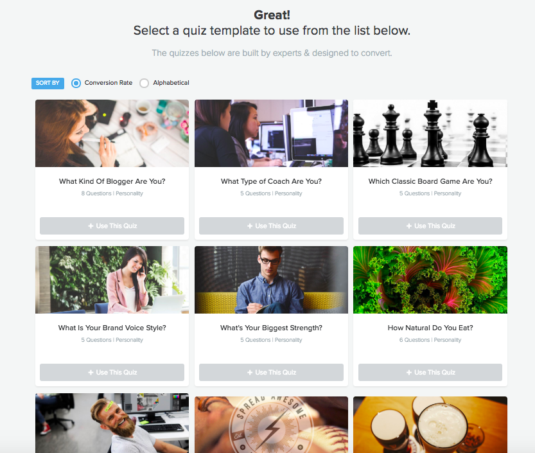Image resolution: width=535 pixels, height=453 pixels.
Task: Use the What Kind Of Blogger quiz
Action: pyautogui.click(x=112, y=226)
